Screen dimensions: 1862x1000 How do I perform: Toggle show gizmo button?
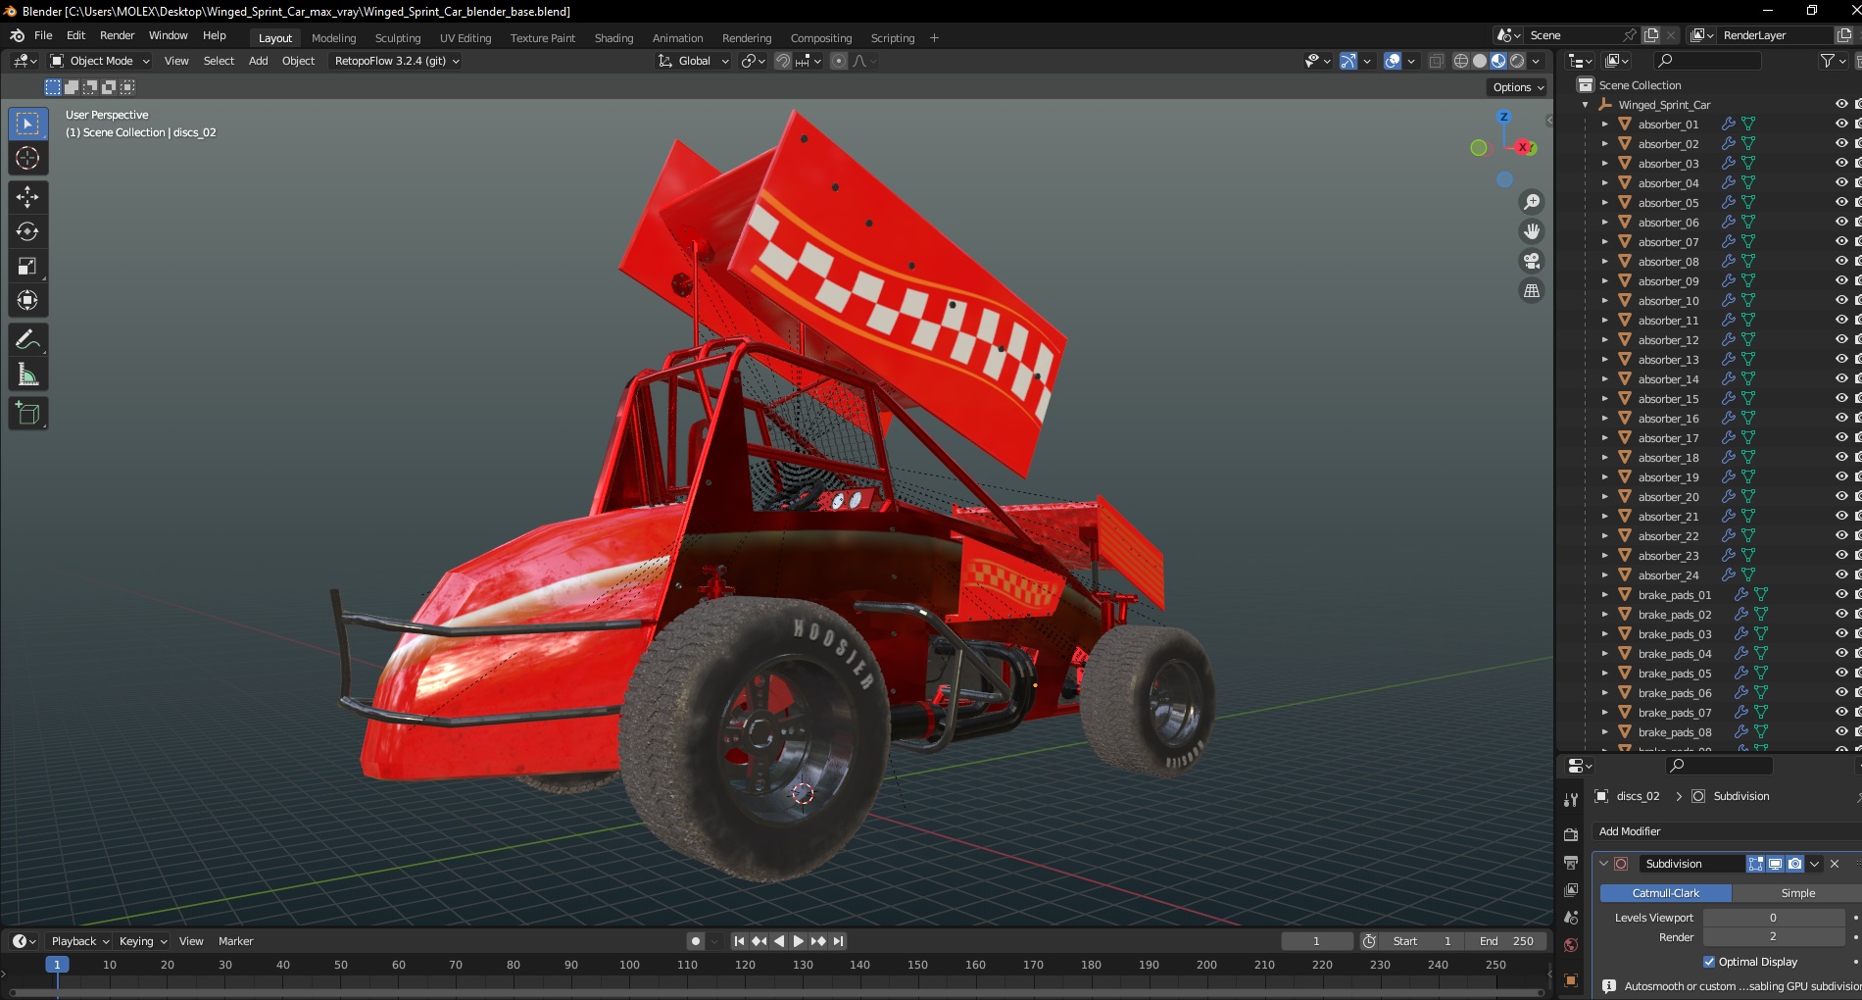pos(1348,61)
